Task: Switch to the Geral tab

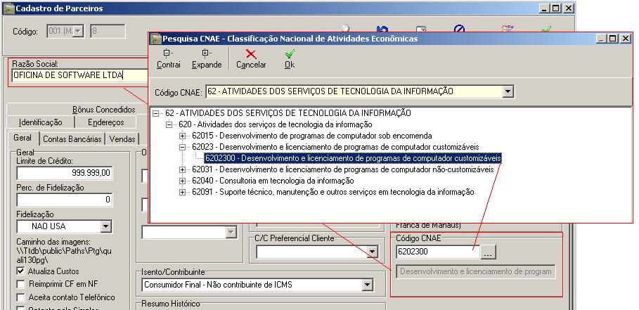Action: point(22,138)
